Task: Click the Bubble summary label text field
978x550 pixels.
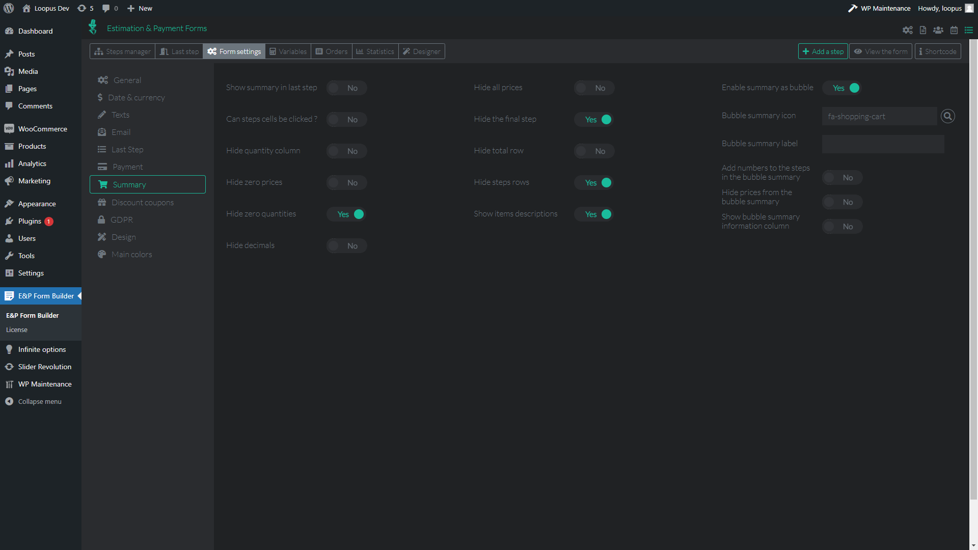Action: click(883, 144)
